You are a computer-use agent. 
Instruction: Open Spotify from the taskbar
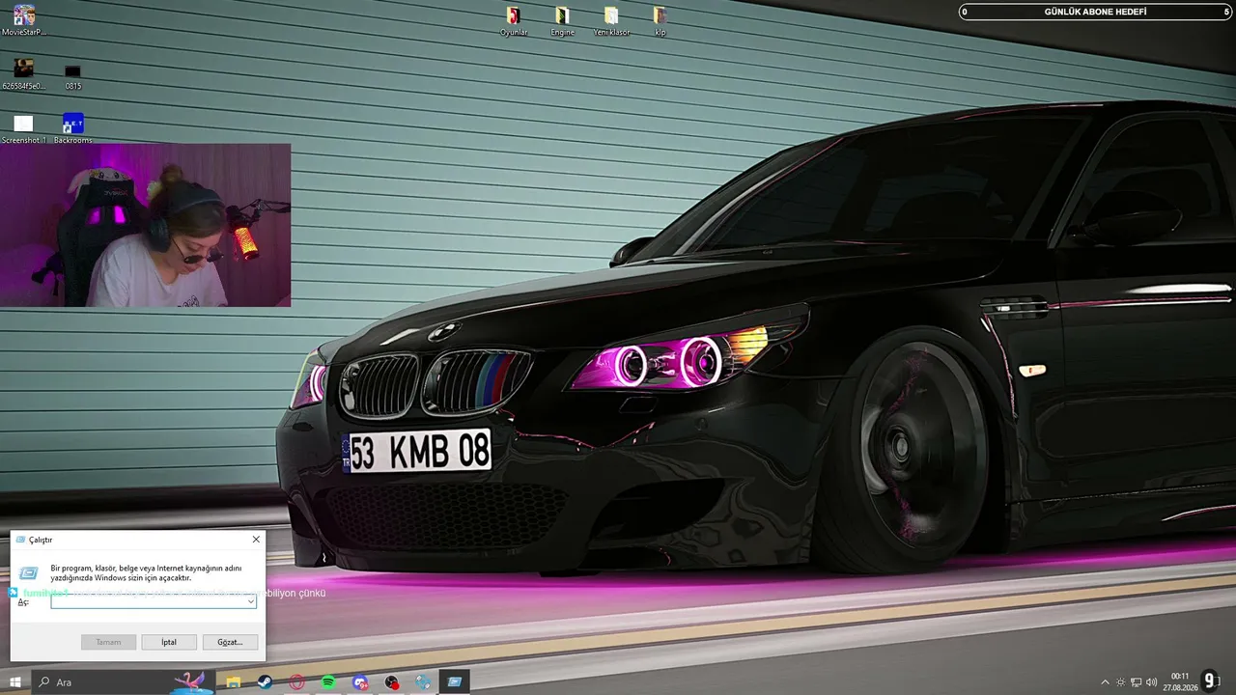(x=328, y=681)
